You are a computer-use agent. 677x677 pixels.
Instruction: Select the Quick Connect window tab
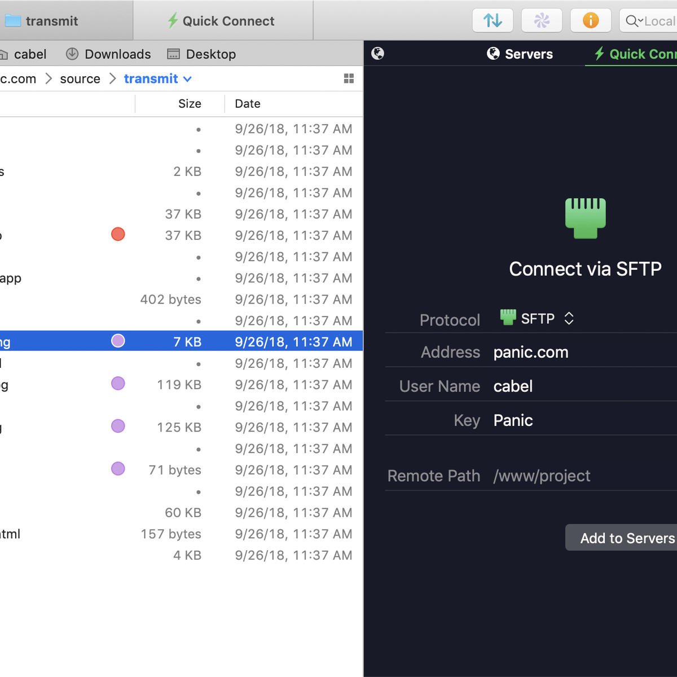pos(222,21)
